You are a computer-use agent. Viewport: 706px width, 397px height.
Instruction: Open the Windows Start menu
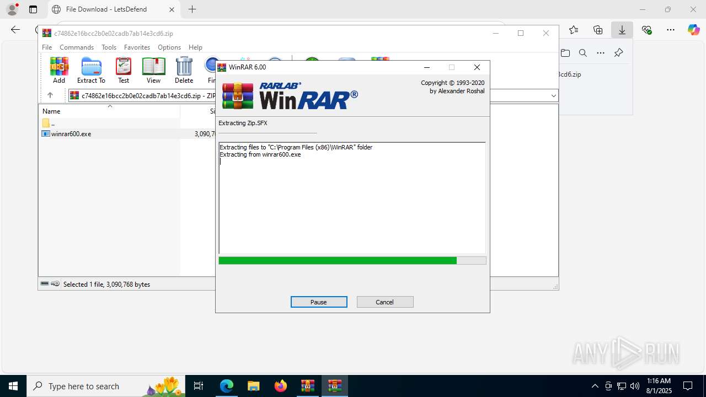13,386
